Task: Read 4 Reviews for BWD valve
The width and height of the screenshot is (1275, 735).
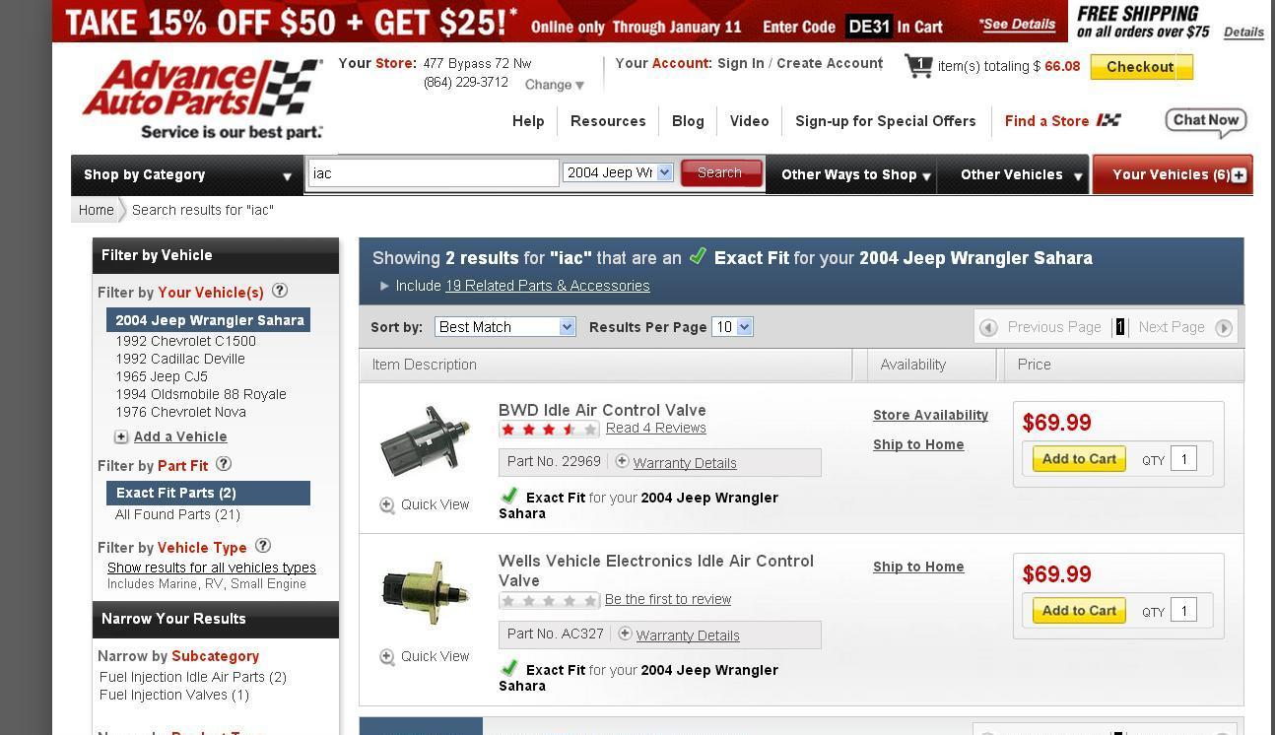Action: [656, 428]
